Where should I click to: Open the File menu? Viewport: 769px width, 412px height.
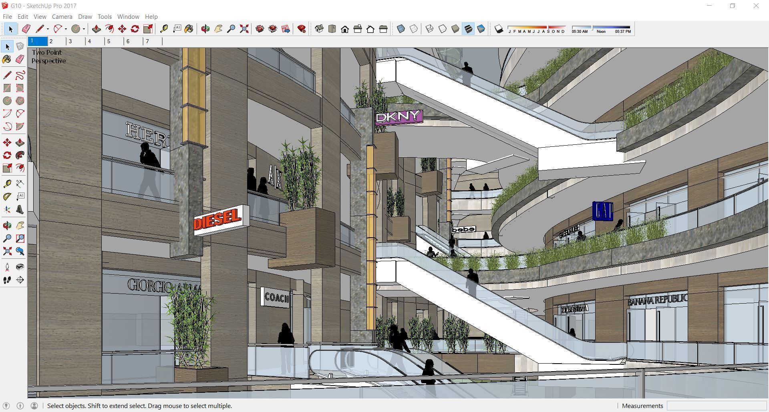pyautogui.click(x=7, y=16)
